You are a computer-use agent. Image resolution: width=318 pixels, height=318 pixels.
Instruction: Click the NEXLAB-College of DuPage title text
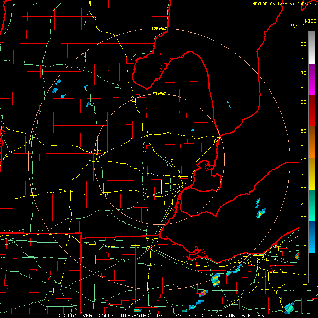click(x=282, y=4)
